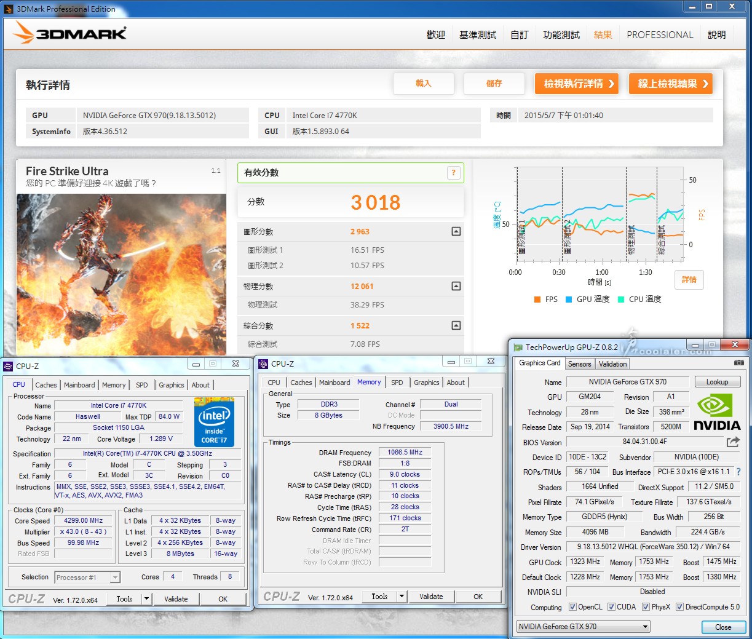
Task: Click Validate button in left CPU-Z
Action: (176, 598)
